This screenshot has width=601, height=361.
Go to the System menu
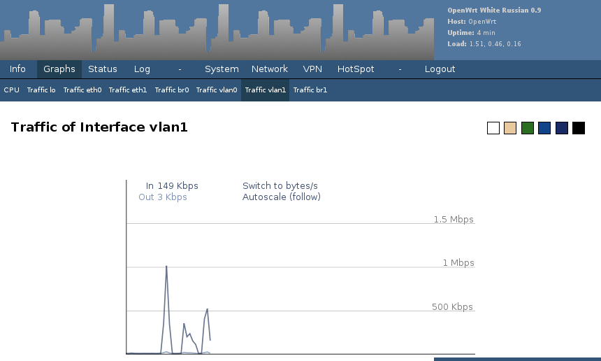coord(222,69)
